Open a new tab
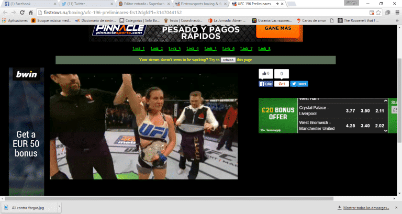 (x=292, y=4)
